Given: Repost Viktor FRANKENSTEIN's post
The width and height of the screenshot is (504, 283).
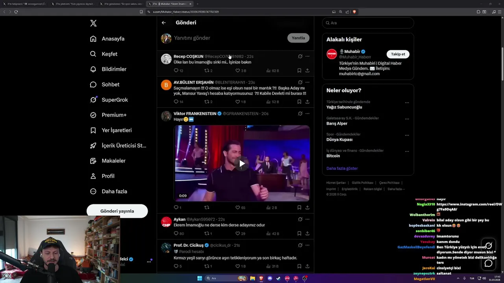Looking at the screenshot, I should (x=207, y=208).
